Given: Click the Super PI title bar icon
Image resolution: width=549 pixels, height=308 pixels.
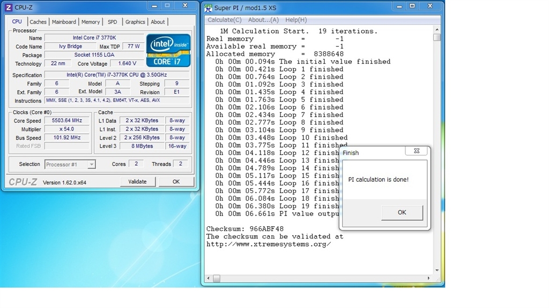Looking at the screenshot, I should [x=208, y=7].
